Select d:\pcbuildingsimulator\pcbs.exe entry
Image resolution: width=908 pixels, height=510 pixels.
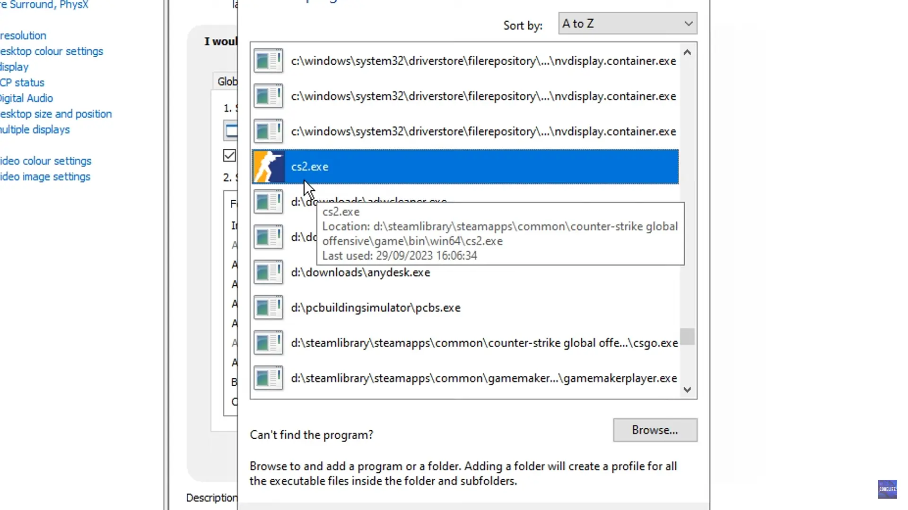[465, 308]
